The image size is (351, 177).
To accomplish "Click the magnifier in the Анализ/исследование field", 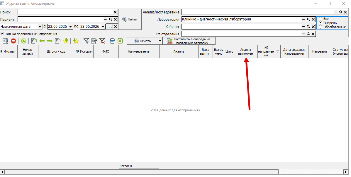I will pyautogui.click(x=340, y=12).
